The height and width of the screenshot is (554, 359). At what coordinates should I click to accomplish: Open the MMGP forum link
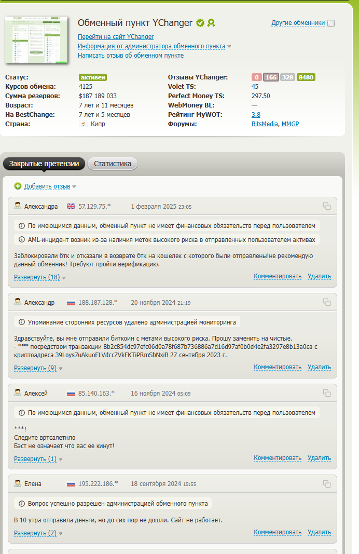tap(290, 124)
